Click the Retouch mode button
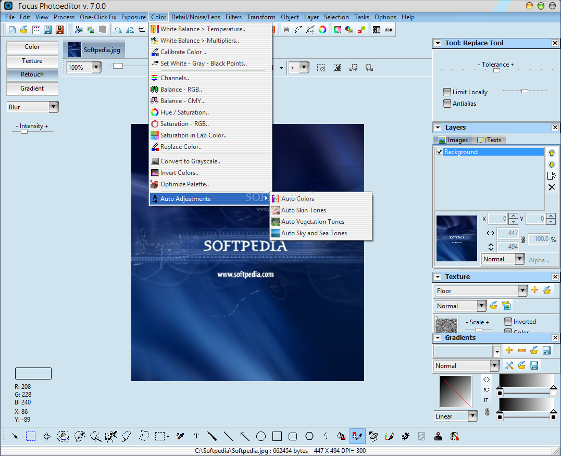 click(32, 74)
